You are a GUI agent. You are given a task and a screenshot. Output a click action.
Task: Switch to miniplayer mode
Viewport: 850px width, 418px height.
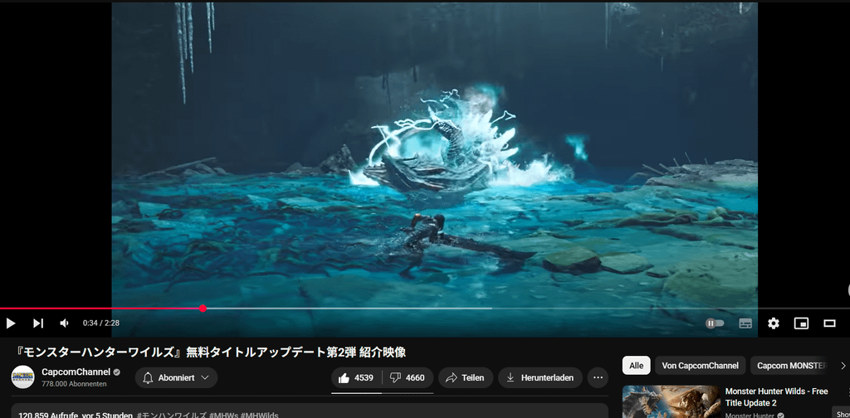(801, 323)
